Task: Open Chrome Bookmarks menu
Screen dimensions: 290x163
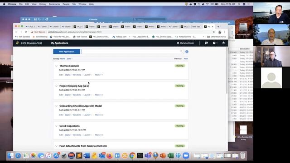Action: (x=54, y=4)
